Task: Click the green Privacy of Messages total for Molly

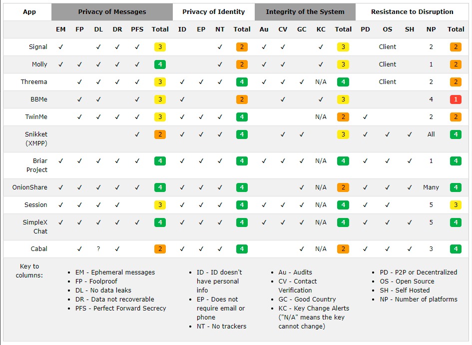Action: pyautogui.click(x=160, y=64)
